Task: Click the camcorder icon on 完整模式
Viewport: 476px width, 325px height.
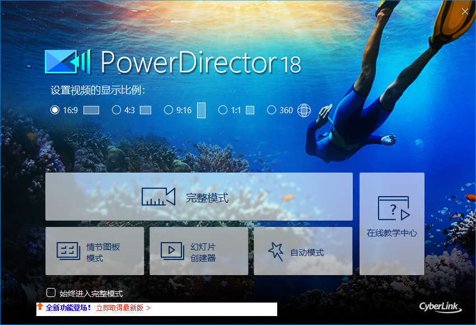Action: [158, 197]
